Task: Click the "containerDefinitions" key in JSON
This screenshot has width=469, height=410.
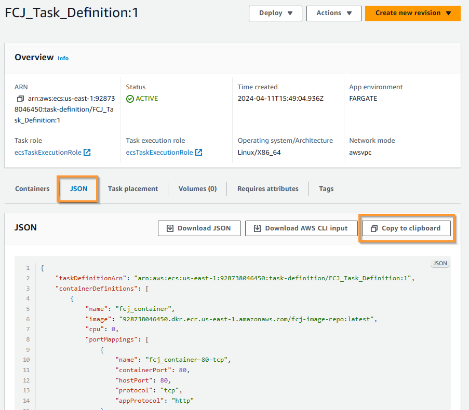Action: pyautogui.click(x=96, y=289)
